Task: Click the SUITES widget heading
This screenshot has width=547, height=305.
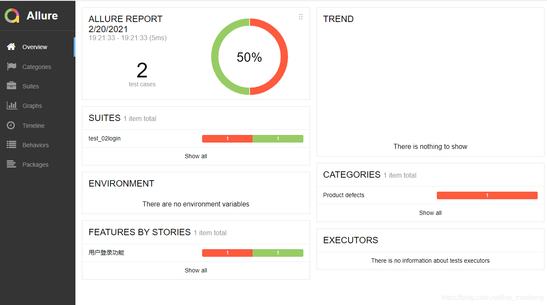Action: pos(105,118)
